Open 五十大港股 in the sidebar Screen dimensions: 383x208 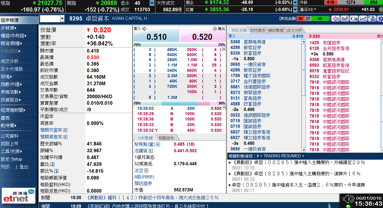pos(12,69)
